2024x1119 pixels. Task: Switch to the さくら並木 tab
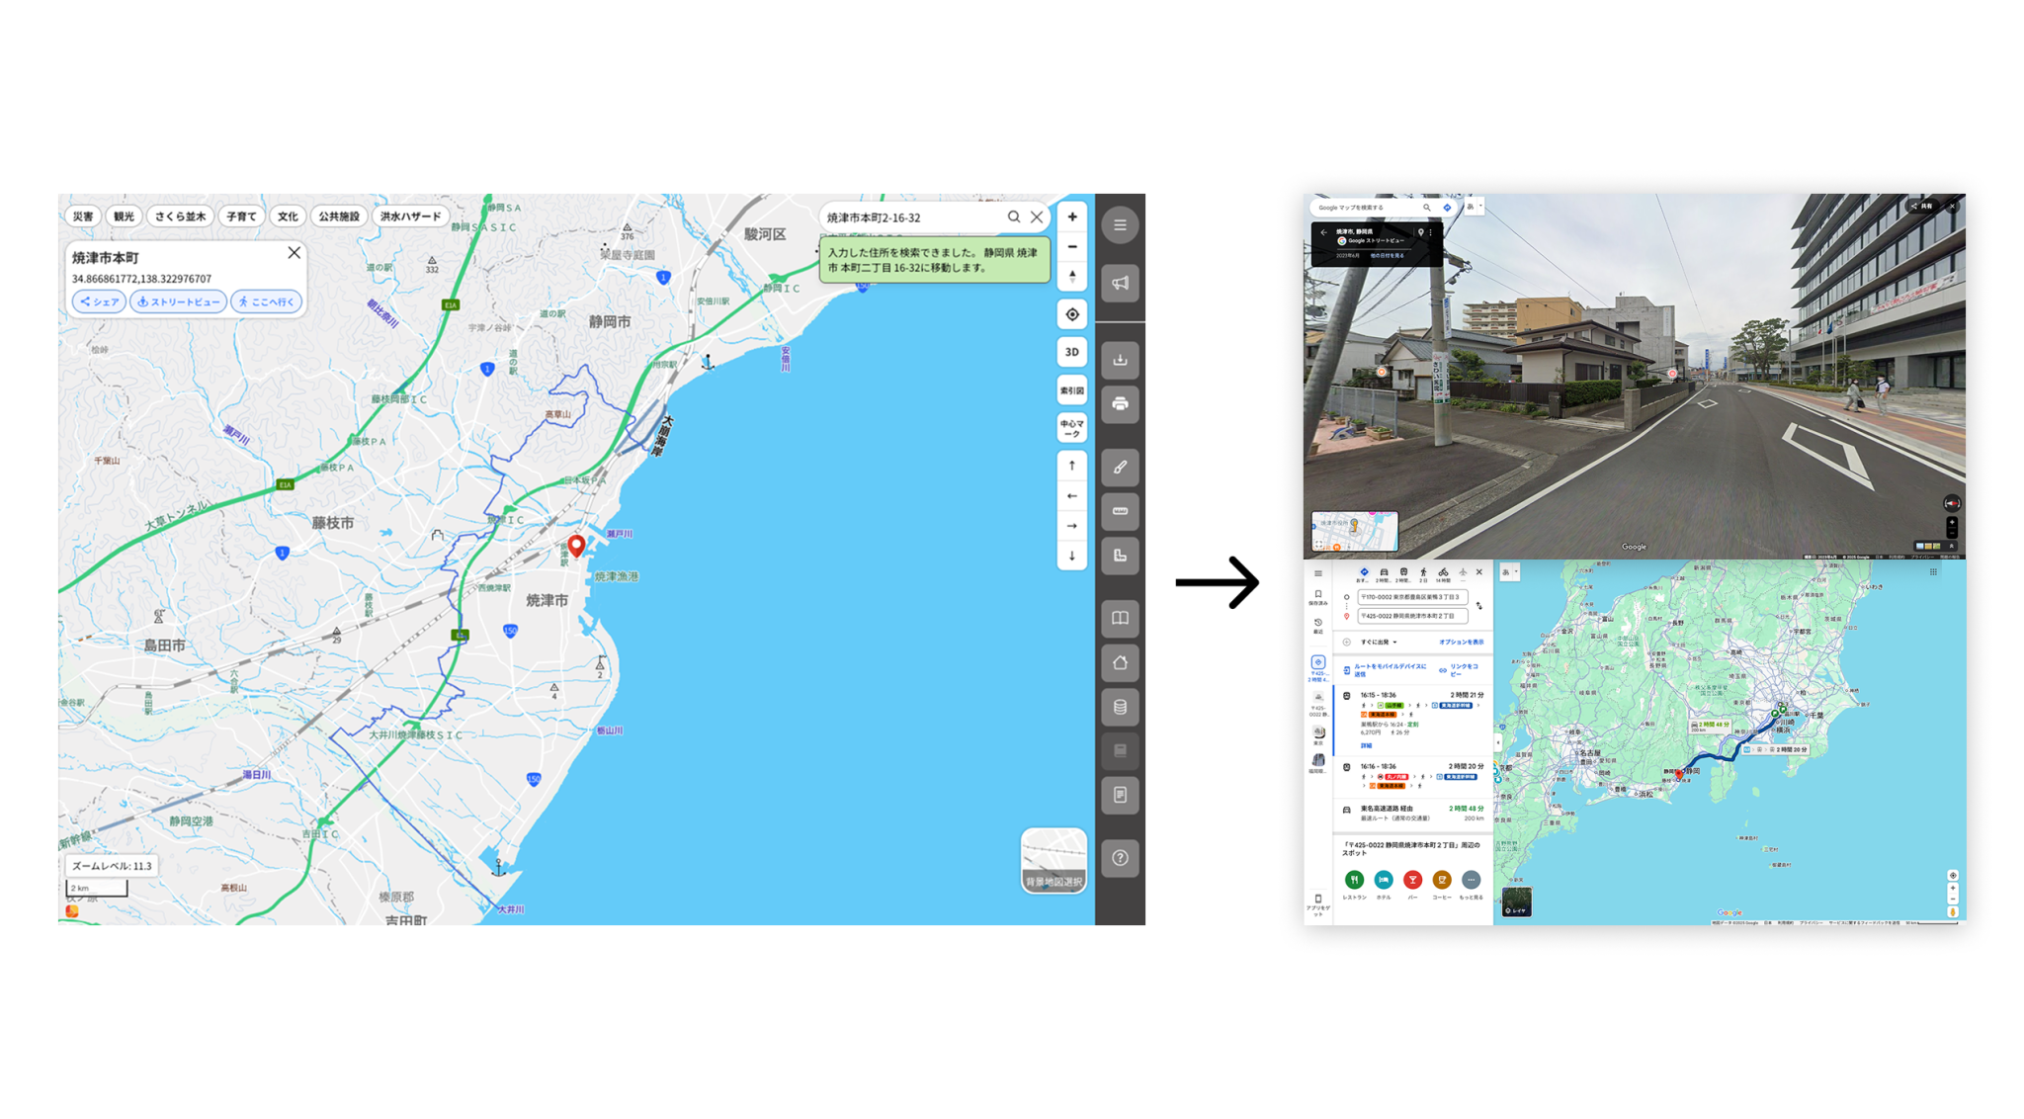[x=179, y=215]
